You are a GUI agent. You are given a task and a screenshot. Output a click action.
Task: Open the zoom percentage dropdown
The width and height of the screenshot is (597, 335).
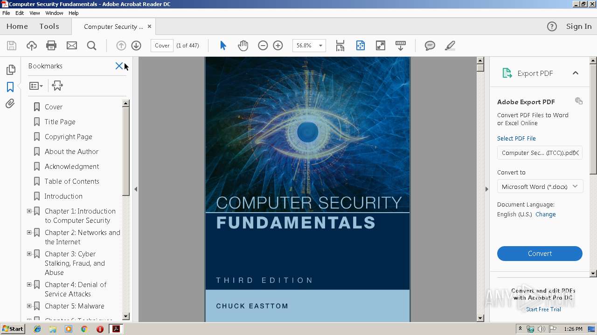[320, 46]
